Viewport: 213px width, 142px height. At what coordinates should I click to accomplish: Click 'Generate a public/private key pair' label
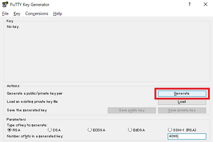[x=35, y=93]
